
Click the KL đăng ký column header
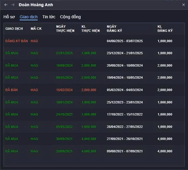tap(165, 29)
